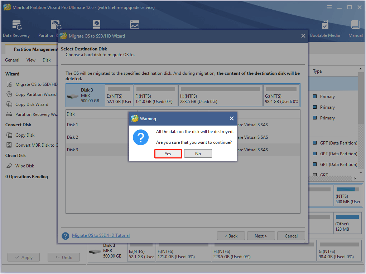
Task: Click the 0 Operations Pending label
Action: pyautogui.click(x=27, y=176)
